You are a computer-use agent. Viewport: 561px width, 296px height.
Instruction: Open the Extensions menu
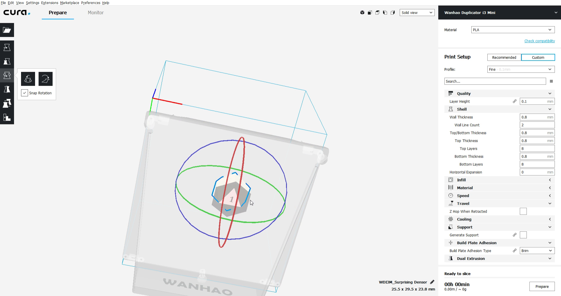pos(50,3)
